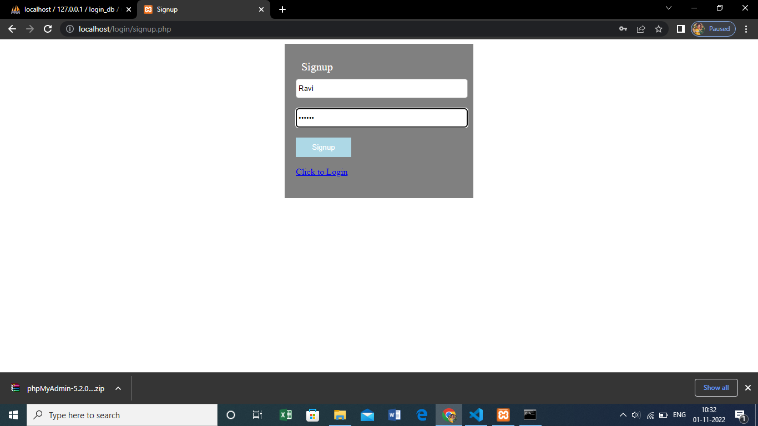Expand the phpMyAdmin zip download options chevron
This screenshot has height=426, width=758.
pos(117,388)
